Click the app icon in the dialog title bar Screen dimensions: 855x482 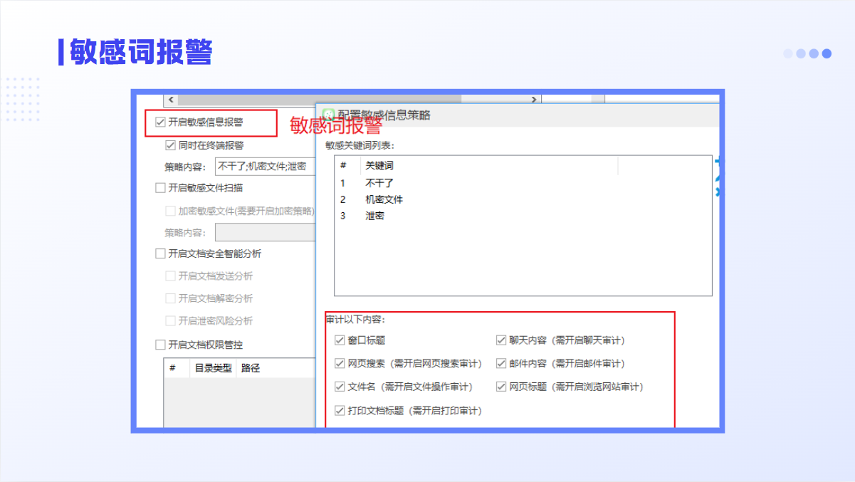328,115
